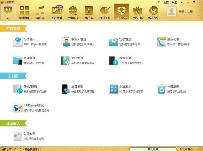
Task: Click the 反馈 feedback link
Action: [166, 2]
